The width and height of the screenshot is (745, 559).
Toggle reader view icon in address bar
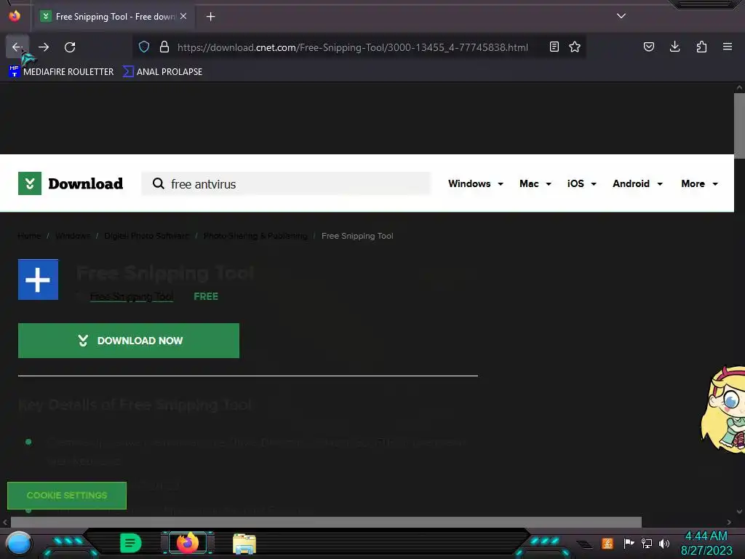(x=554, y=47)
